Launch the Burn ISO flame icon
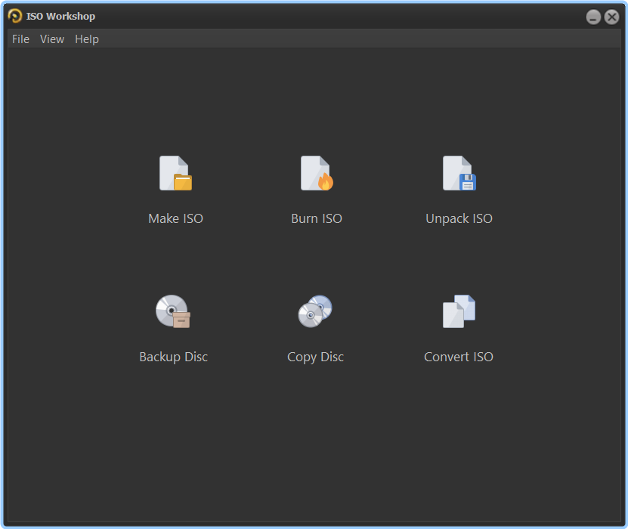The height and width of the screenshot is (529, 628). tap(317, 173)
